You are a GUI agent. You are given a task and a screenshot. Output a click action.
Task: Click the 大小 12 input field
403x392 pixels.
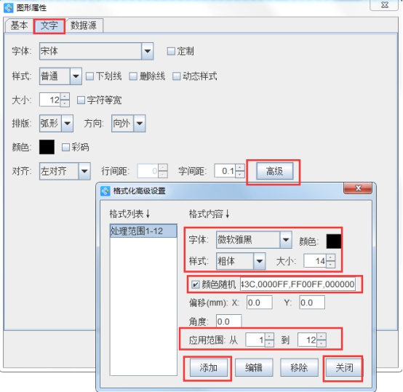tap(50, 100)
